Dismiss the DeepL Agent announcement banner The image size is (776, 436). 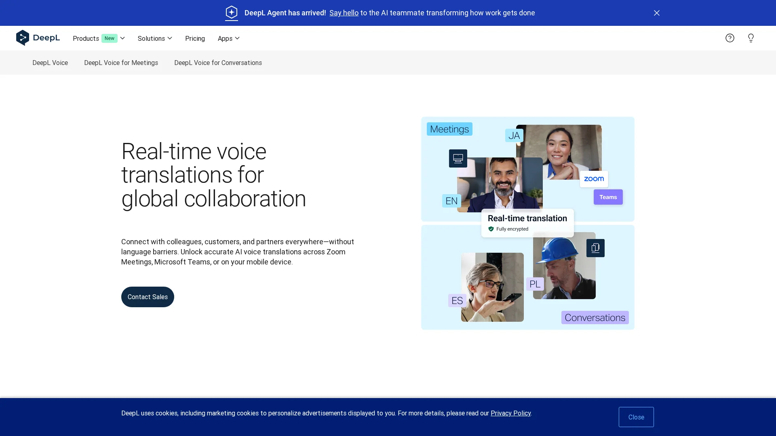(x=656, y=13)
